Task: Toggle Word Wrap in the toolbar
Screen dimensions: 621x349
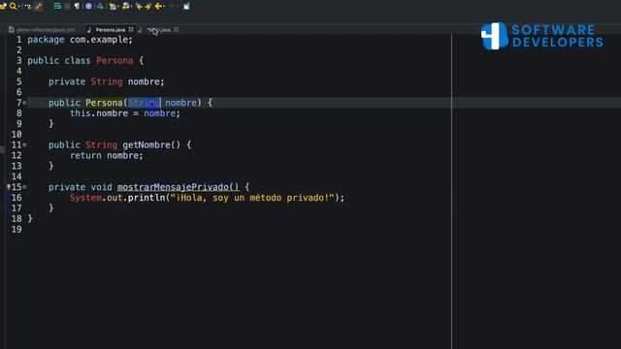Action: click(x=57, y=6)
